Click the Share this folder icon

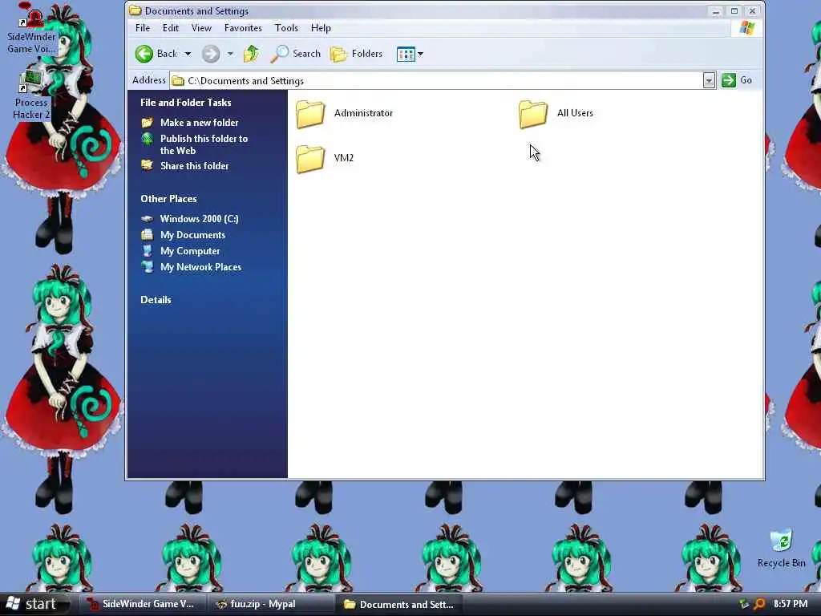[148, 165]
